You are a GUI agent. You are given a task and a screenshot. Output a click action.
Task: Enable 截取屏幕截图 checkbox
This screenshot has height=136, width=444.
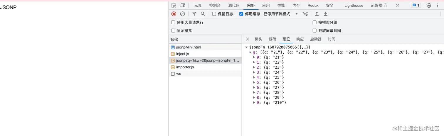click(314, 30)
